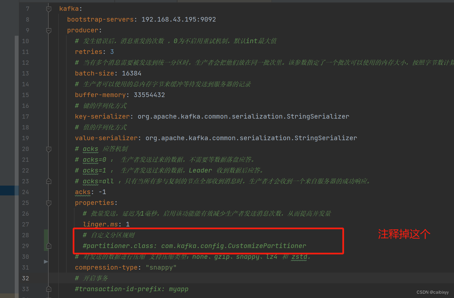
Task: Click the 'key-serializer' key
Action: pos(102,117)
